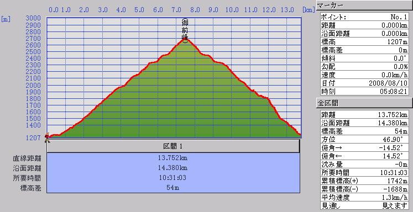This screenshot has width=413, height=212.
Task: Click the [km] axis unit label
Action: (309, 10)
